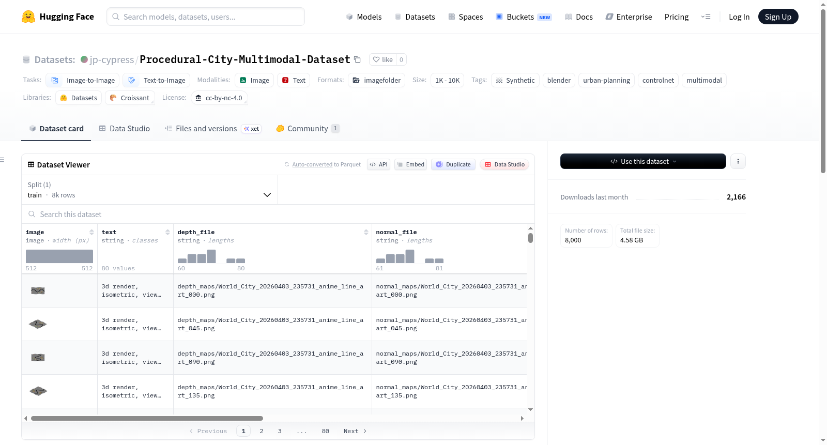Click the xet badge
The height and width of the screenshot is (445, 827).
click(252, 129)
